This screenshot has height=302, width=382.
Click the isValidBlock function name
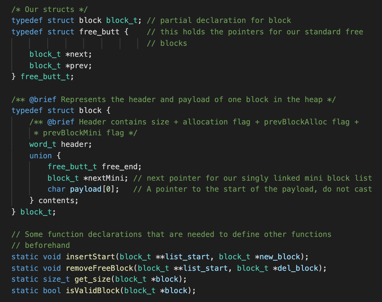[x=92, y=291]
